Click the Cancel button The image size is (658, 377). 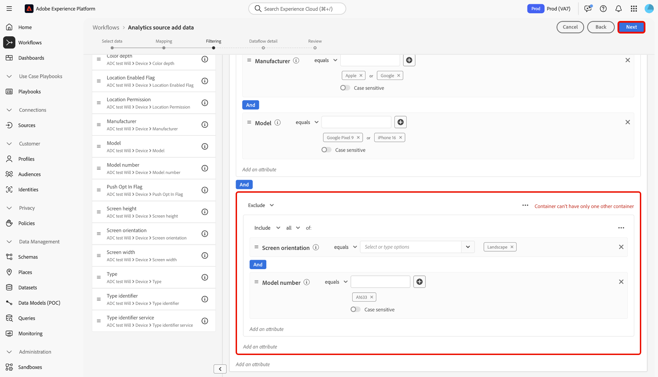[x=570, y=27]
